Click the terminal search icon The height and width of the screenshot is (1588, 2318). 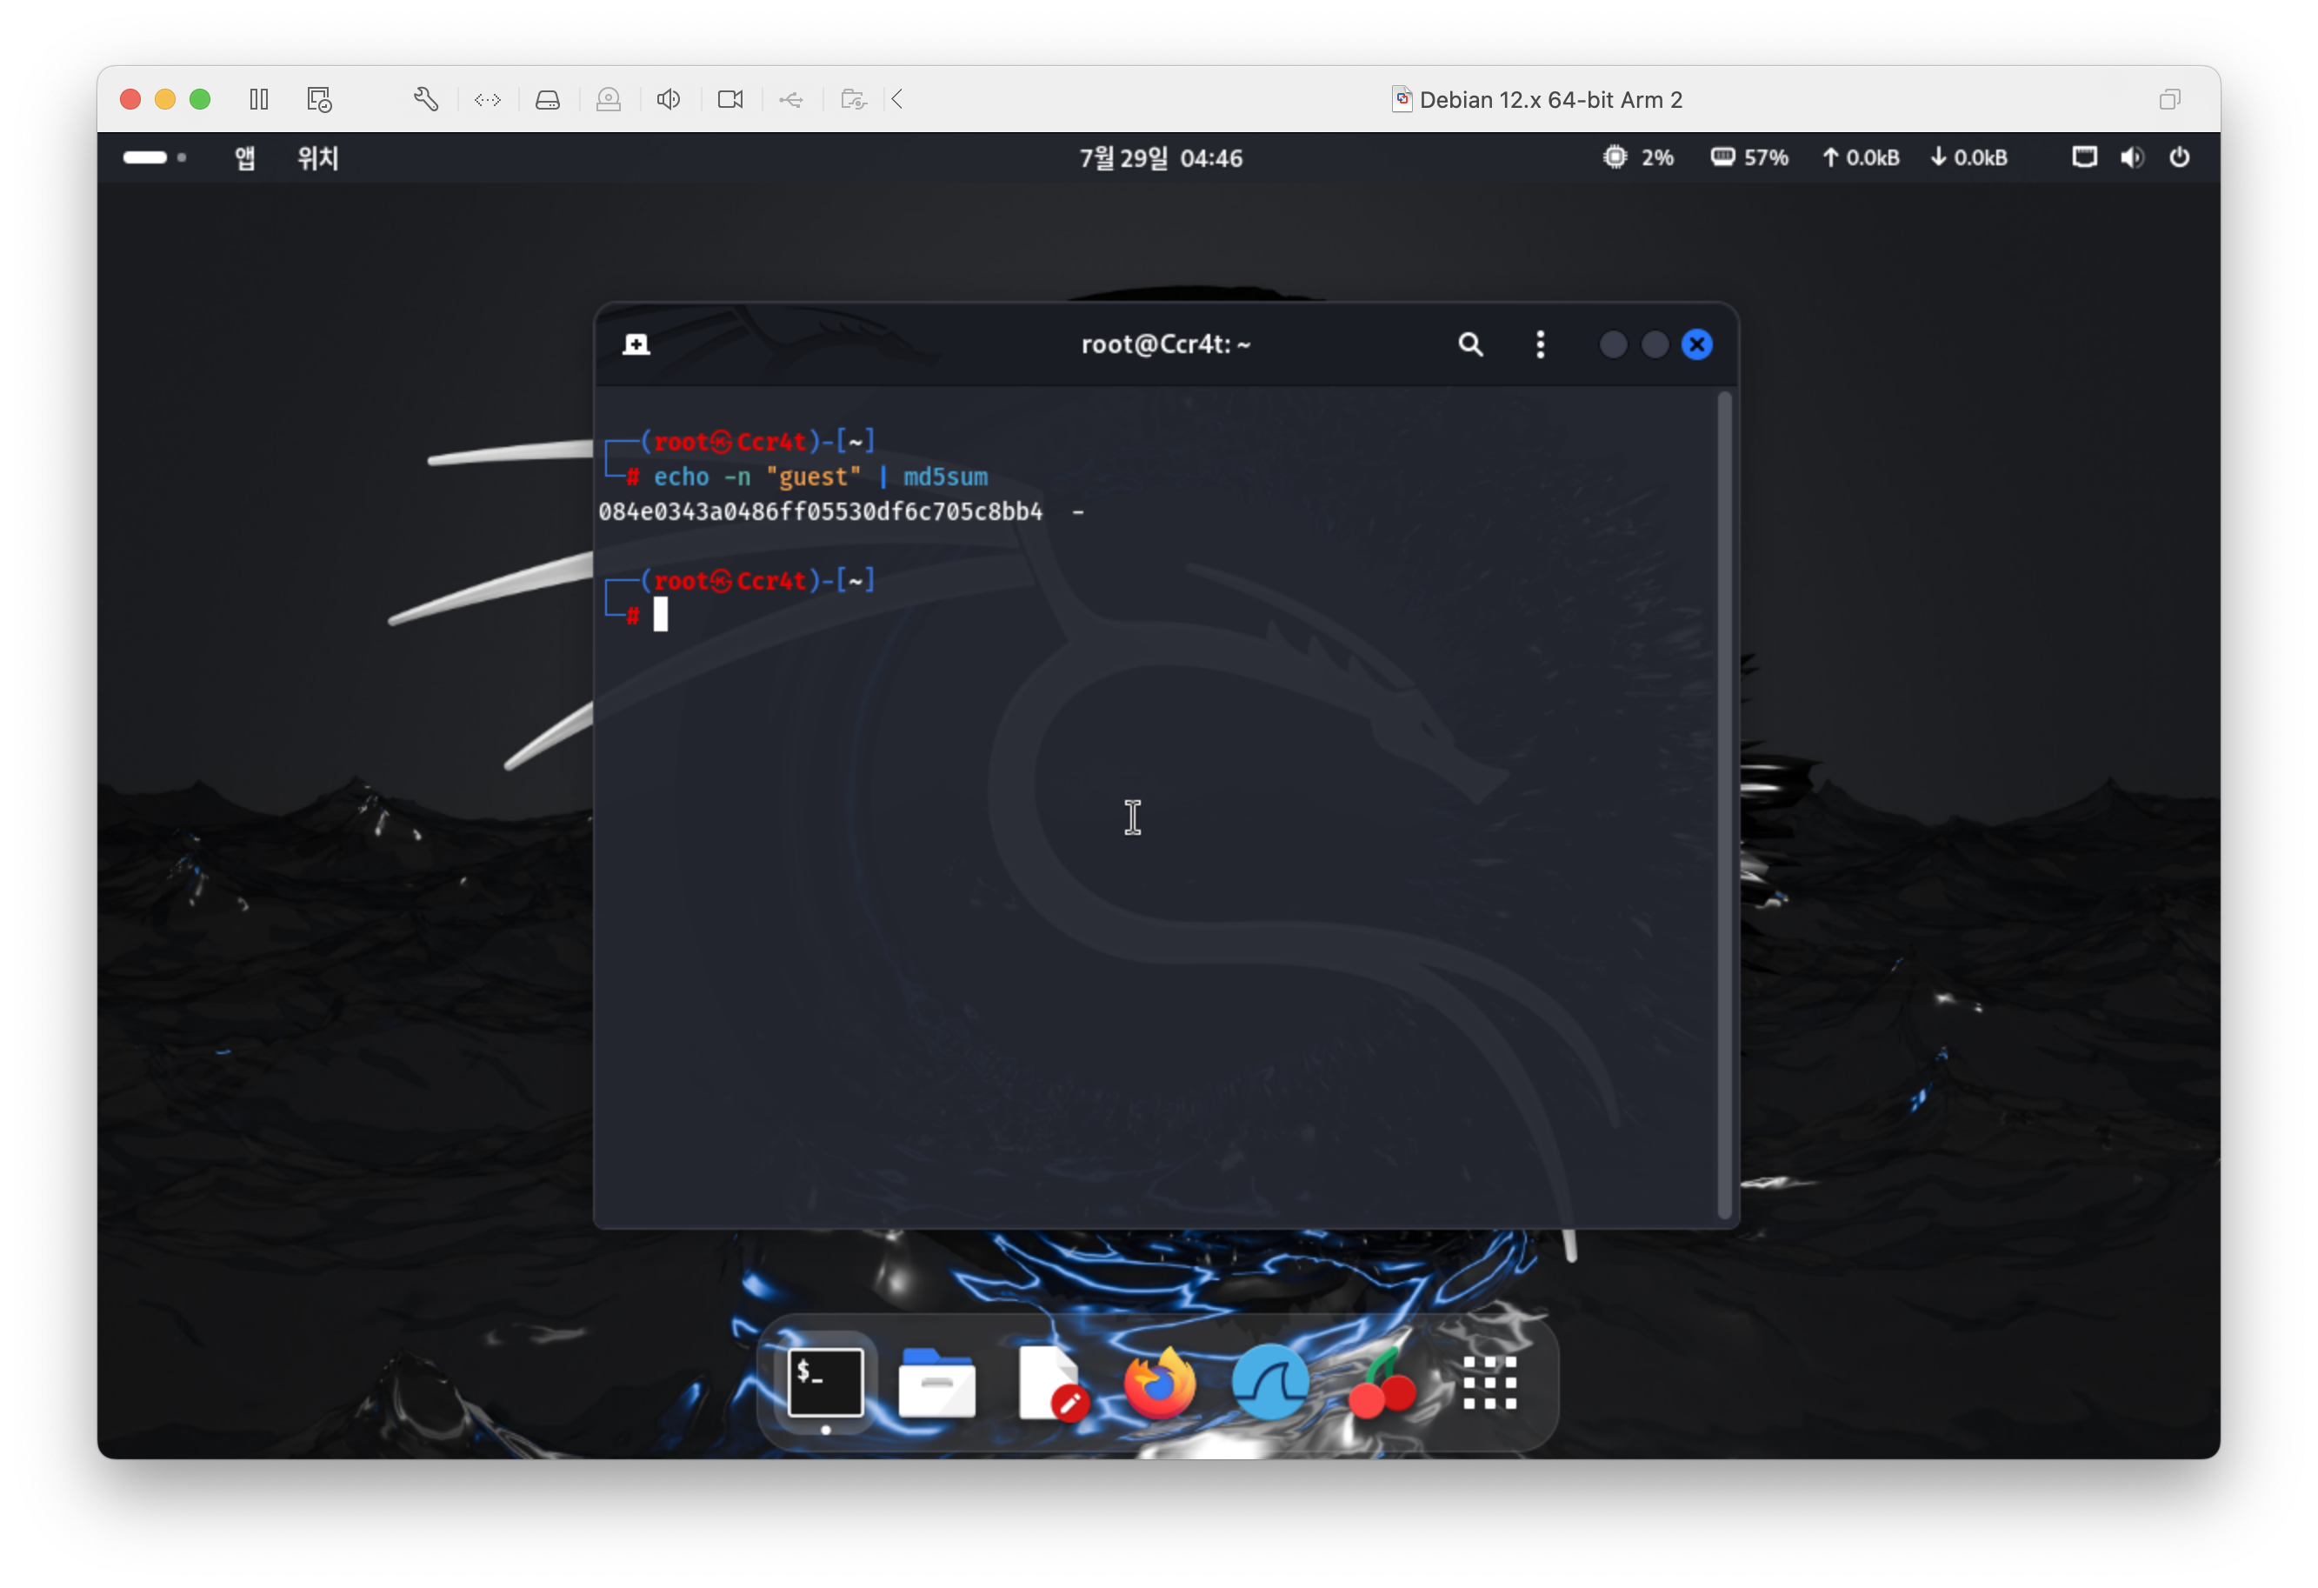(1470, 345)
